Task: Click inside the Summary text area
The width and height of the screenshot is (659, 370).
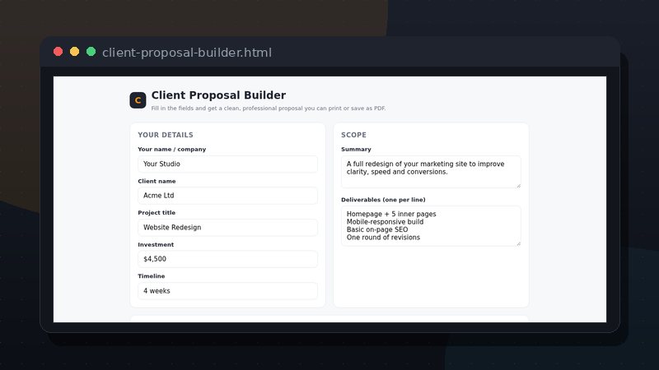Action: click(x=431, y=172)
